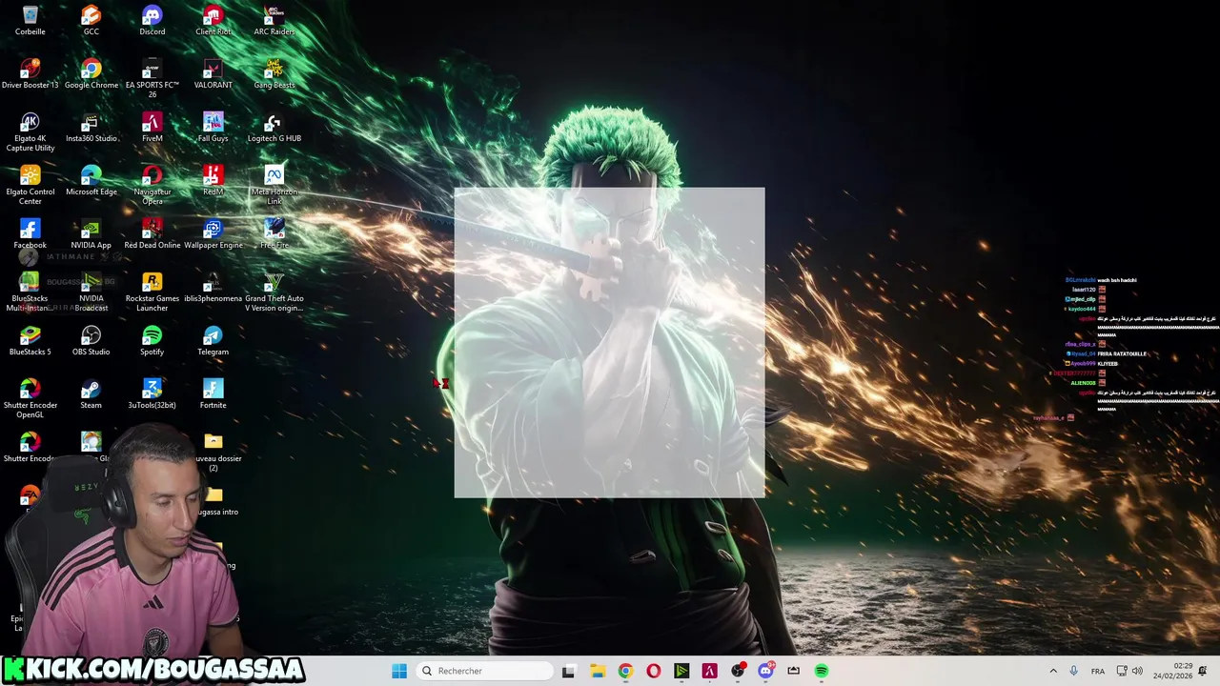Open the volume control in tray
The width and height of the screenshot is (1220, 686).
pyautogui.click(x=1137, y=671)
